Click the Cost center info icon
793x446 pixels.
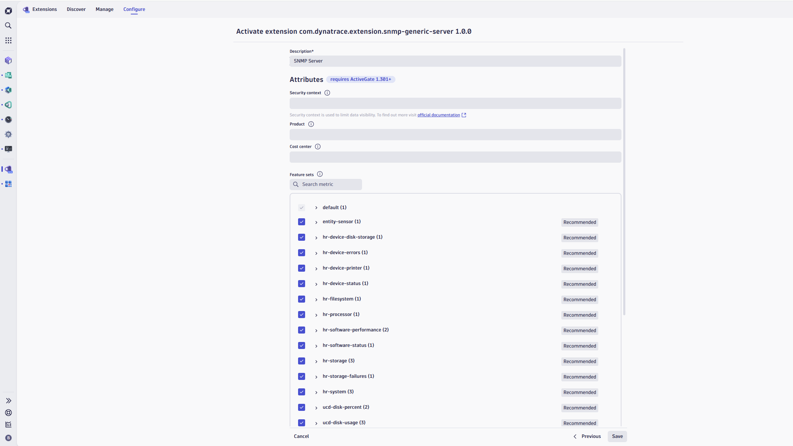coord(318,147)
